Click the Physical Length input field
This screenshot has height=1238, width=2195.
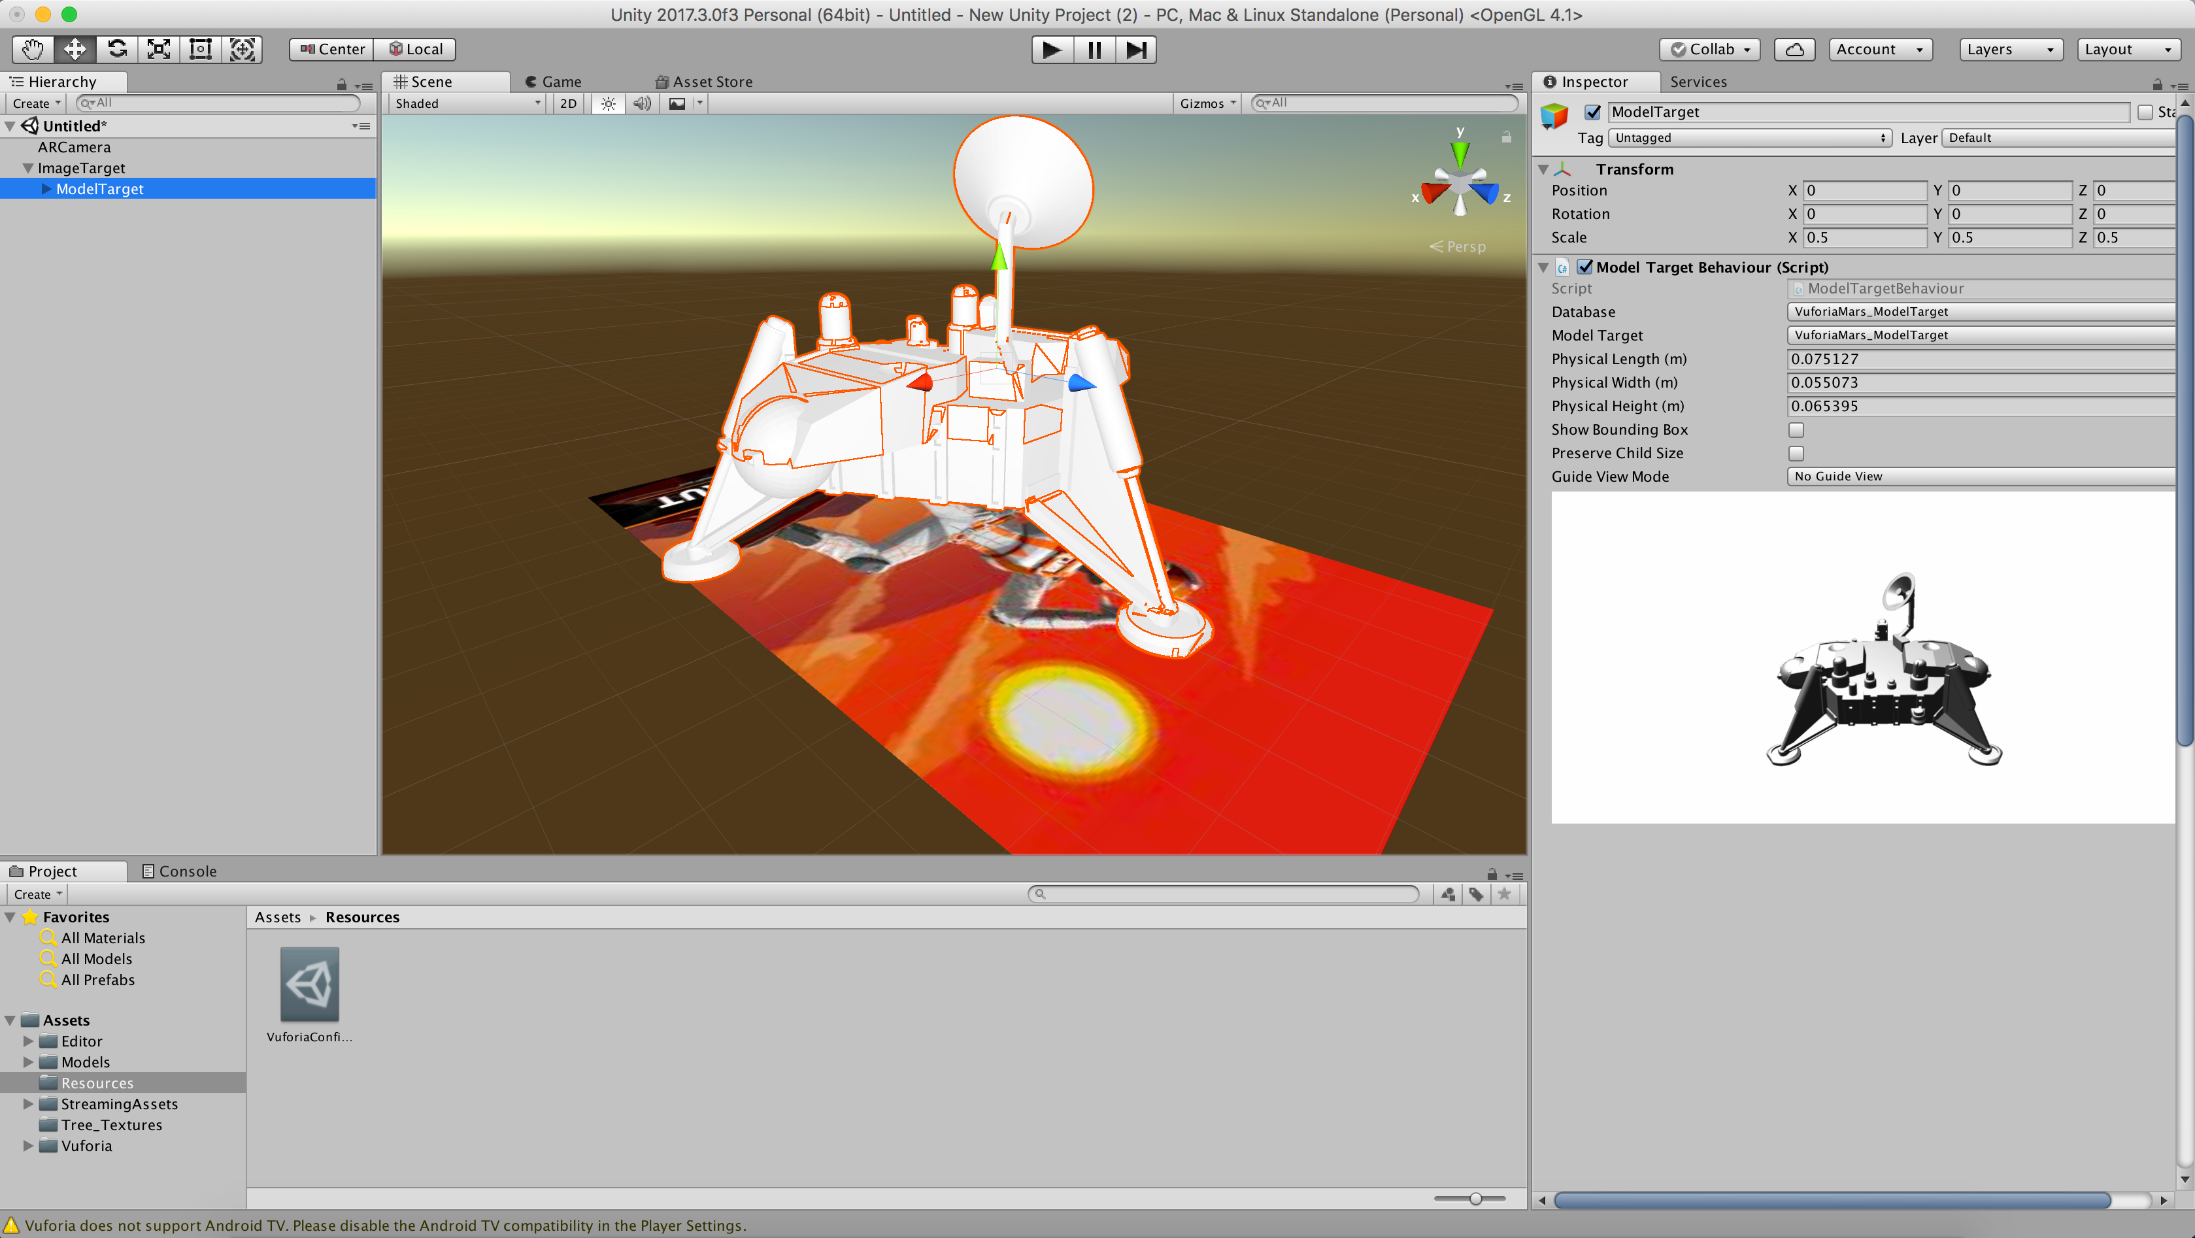click(x=1981, y=359)
